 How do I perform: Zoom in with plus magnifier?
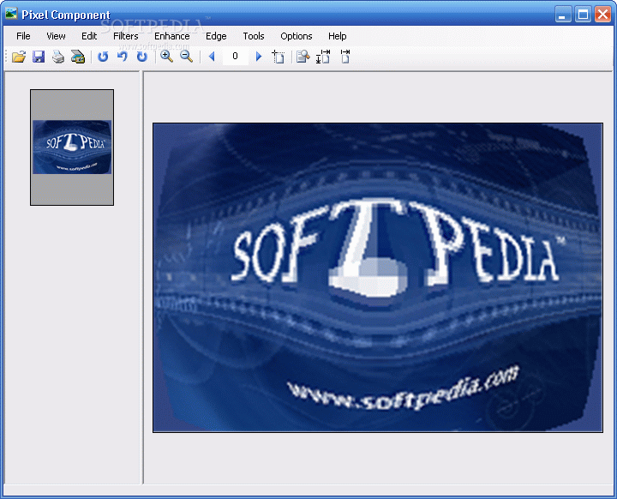pos(167,57)
